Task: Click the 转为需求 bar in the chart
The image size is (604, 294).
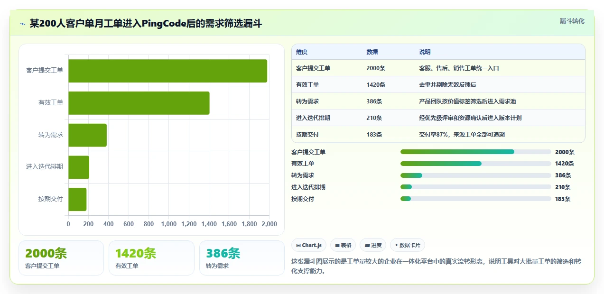Action: (88, 135)
